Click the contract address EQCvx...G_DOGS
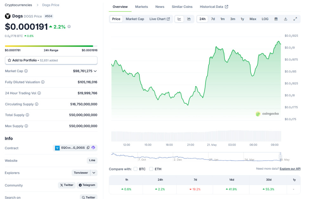Image resolution: width=312 pixels, height=199 pixels. coord(73,148)
